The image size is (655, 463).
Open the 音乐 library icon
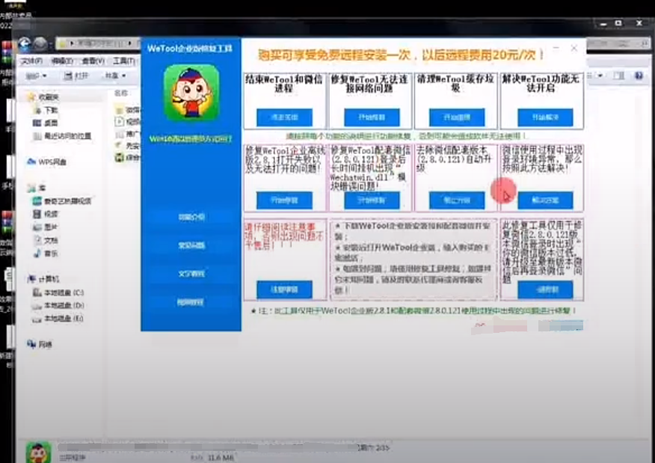(37, 254)
